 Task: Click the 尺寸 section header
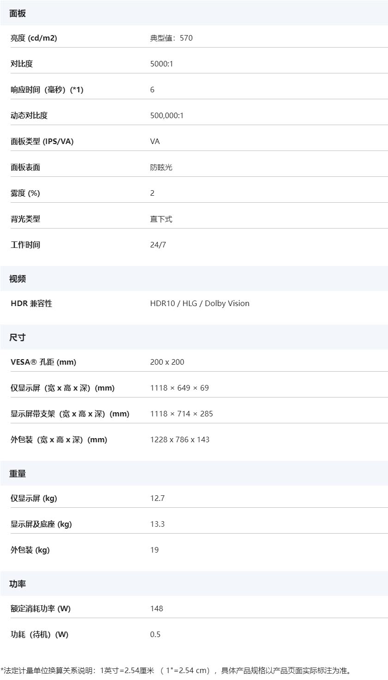point(18,337)
